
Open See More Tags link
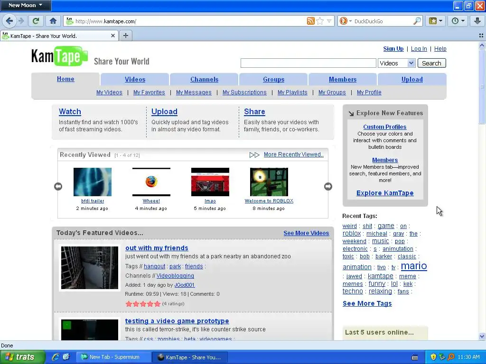pos(367,303)
